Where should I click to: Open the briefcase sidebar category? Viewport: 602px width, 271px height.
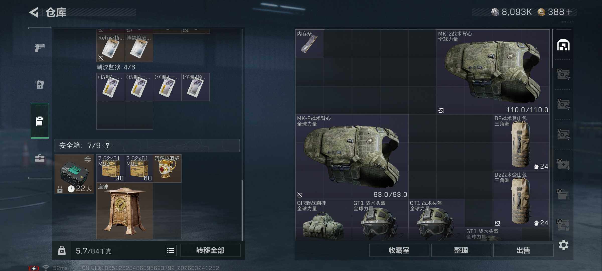[x=40, y=158]
